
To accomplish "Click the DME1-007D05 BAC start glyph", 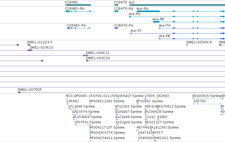I will (x=20, y=92).
